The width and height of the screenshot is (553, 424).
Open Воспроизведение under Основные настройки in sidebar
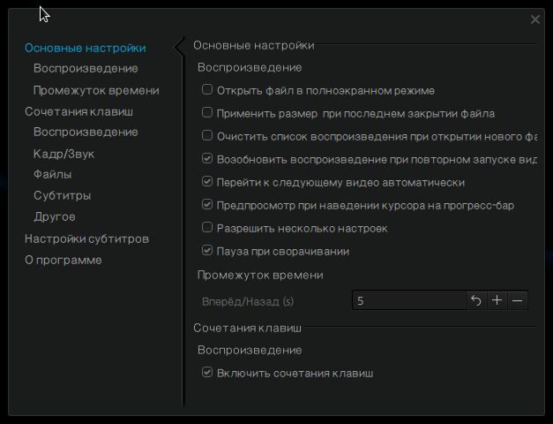click(86, 69)
